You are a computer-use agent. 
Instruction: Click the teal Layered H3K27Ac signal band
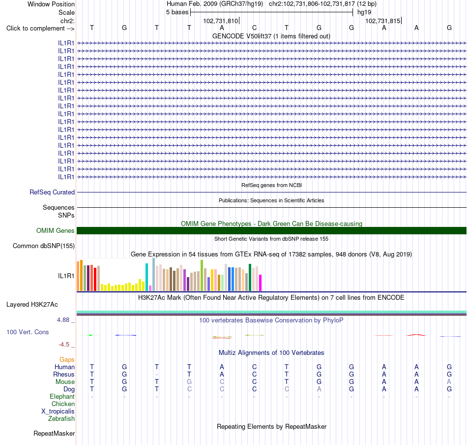point(272,312)
